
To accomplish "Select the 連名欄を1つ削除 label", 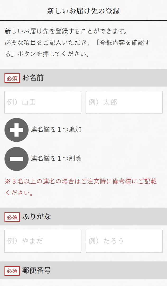I will (x=56, y=159).
